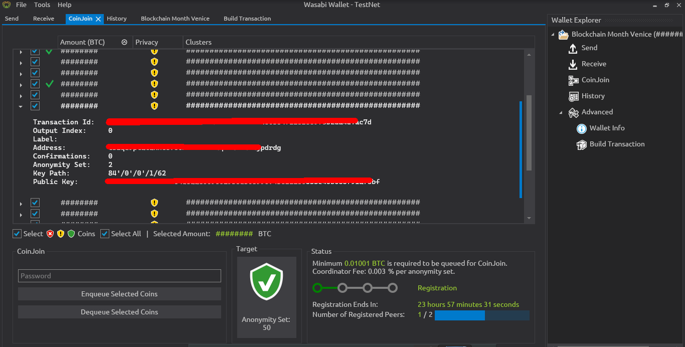The width and height of the screenshot is (685, 347).
Task: Click the coin list vertical scrollbar thumb
Action: 529,133
